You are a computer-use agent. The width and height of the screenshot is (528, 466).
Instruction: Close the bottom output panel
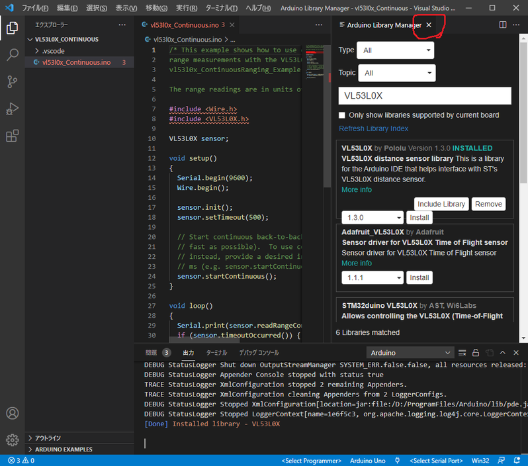point(516,353)
